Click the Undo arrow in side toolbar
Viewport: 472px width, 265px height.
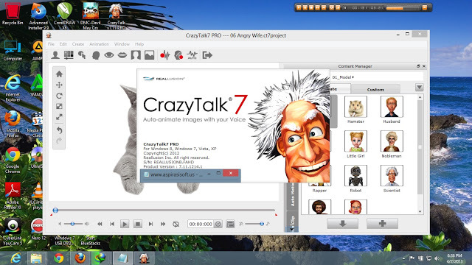pos(59,130)
